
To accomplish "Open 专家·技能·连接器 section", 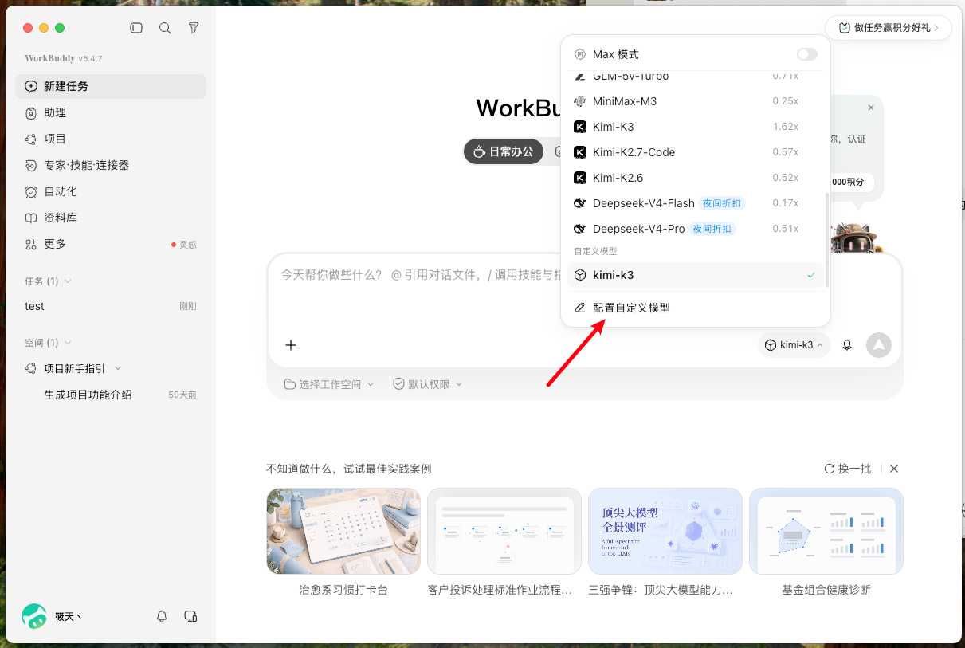I will [x=111, y=165].
